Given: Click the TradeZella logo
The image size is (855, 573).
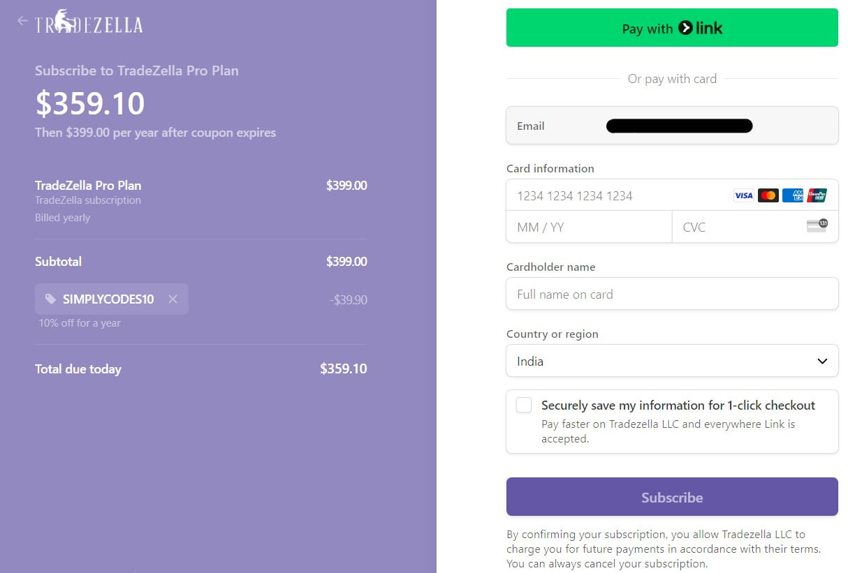Looking at the screenshot, I should [x=89, y=24].
